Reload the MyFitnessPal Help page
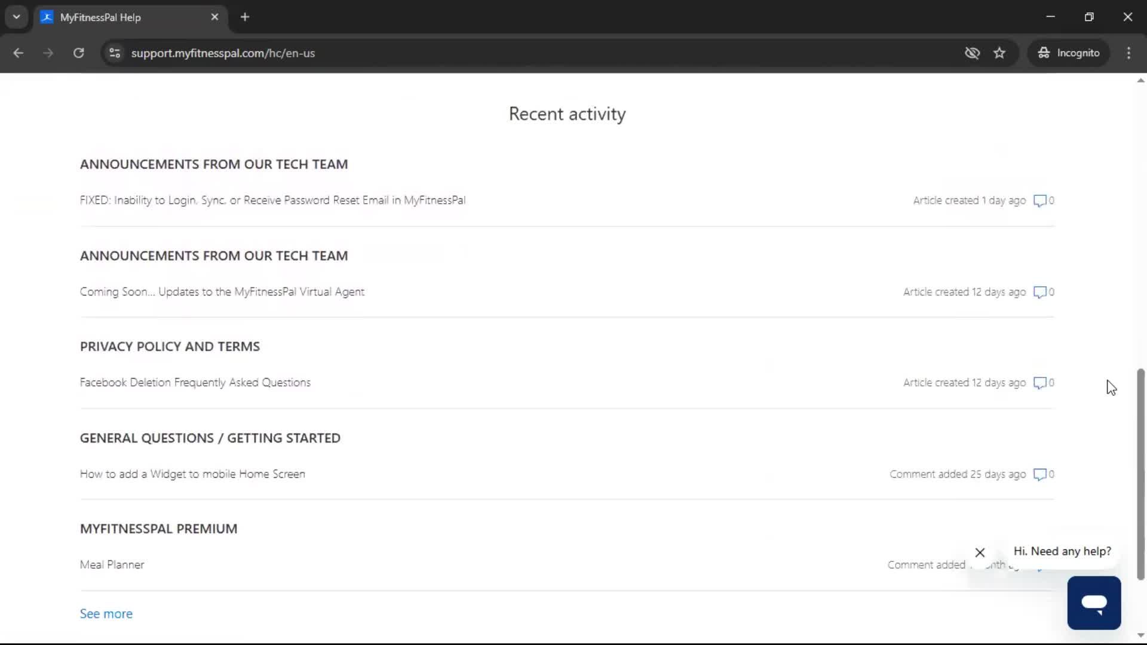 click(78, 53)
